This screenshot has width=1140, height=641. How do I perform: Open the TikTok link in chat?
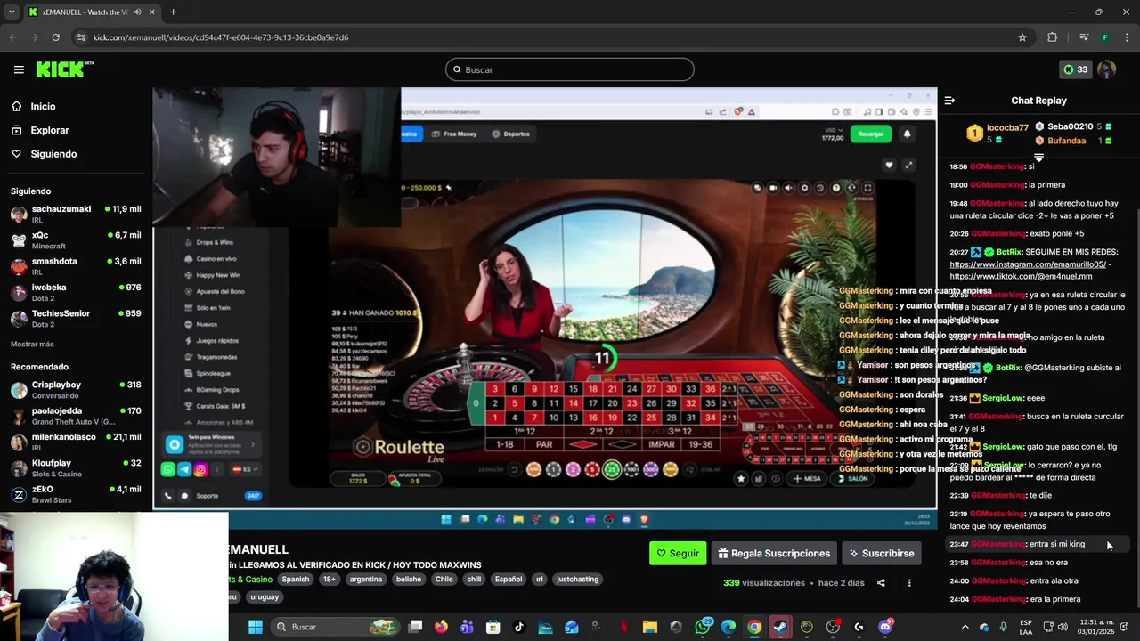coord(1021,276)
